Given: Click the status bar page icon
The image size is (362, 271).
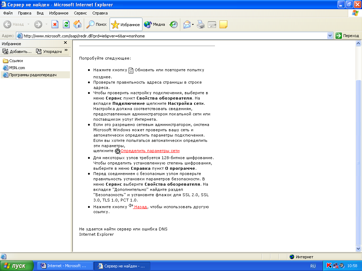Looking at the screenshot, I should [x=3, y=257].
